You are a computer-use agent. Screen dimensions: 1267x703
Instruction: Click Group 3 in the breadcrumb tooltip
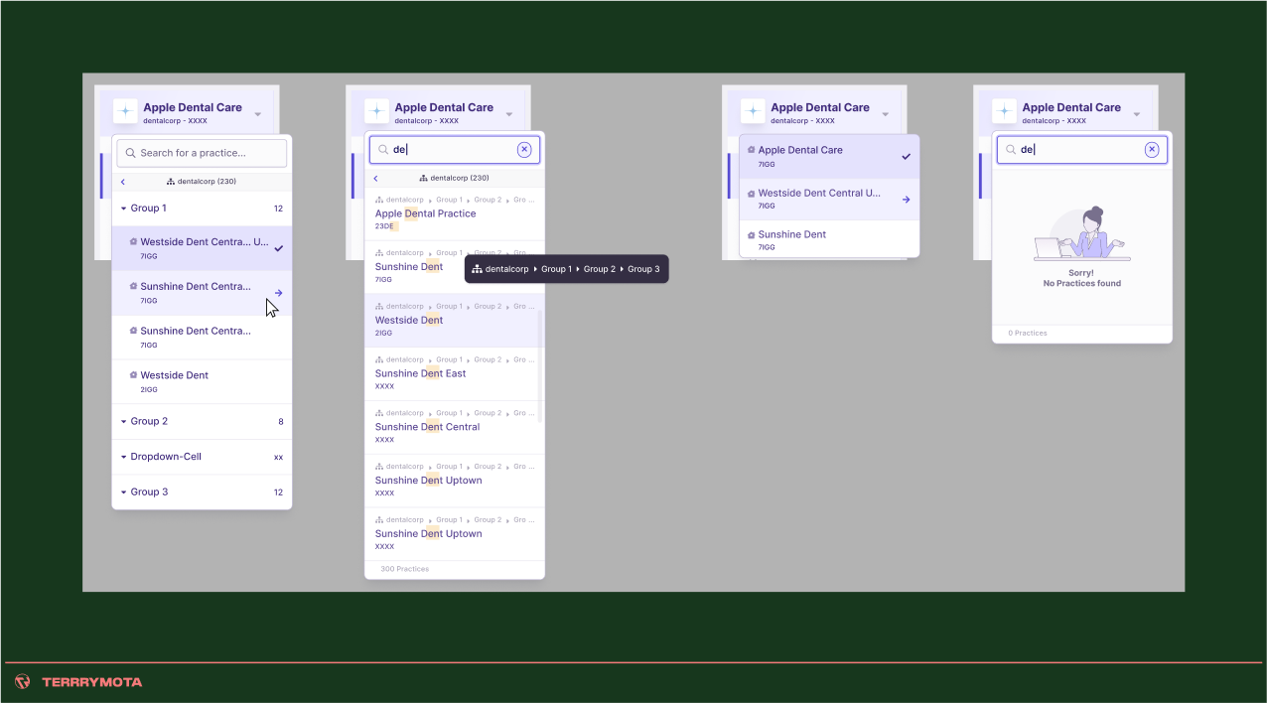[x=644, y=268]
